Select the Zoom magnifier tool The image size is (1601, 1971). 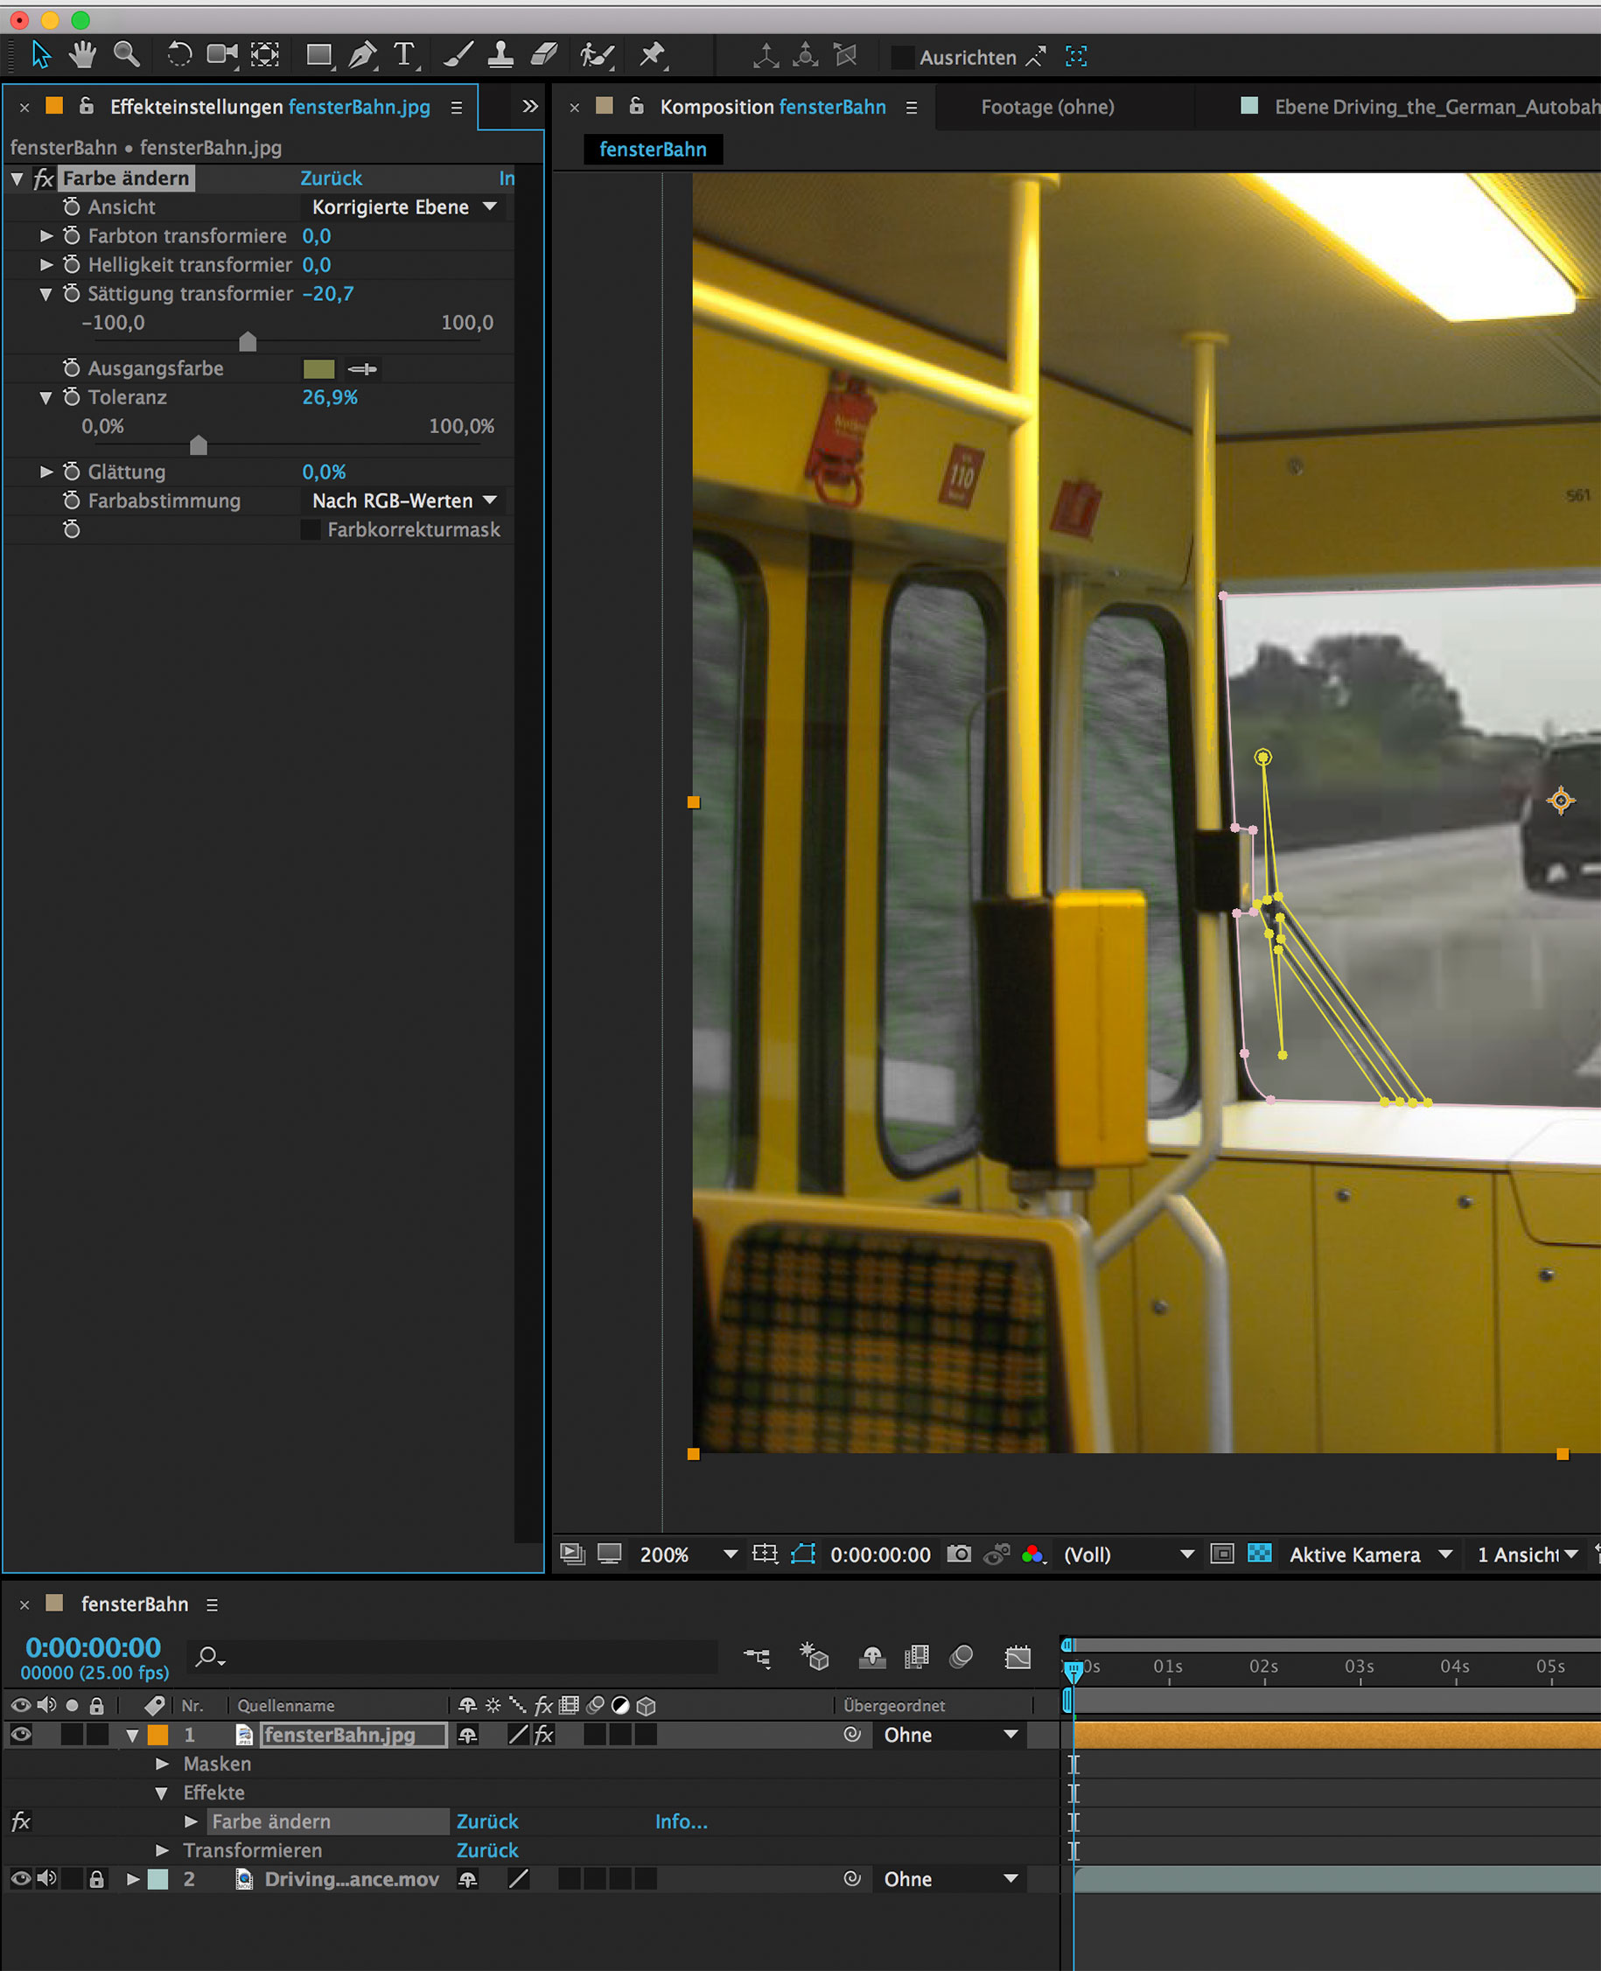pyautogui.click(x=126, y=55)
